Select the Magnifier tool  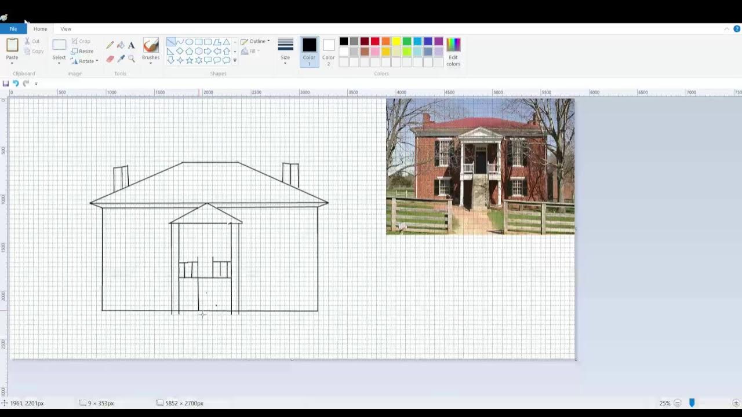(132, 58)
